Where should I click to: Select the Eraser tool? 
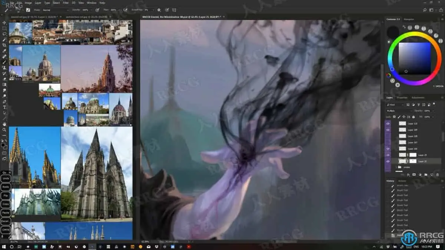(x=4, y=79)
